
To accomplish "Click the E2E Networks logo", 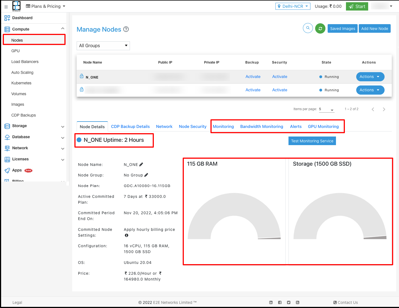I will coord(16,6).
